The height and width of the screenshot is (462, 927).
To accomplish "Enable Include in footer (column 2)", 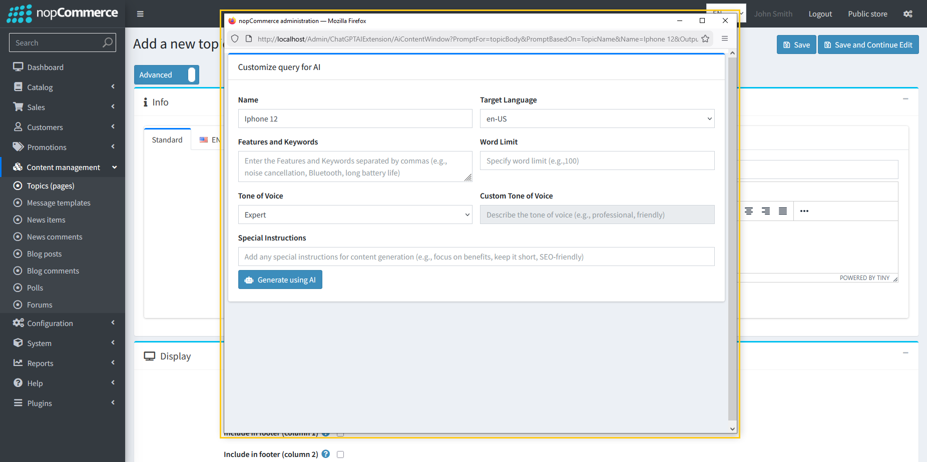I will click(340, 454).
